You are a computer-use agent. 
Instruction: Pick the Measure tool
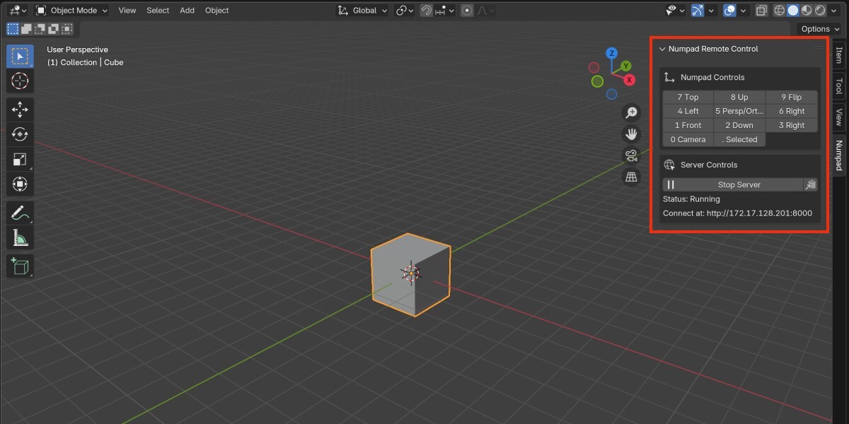tap(20, 238)
